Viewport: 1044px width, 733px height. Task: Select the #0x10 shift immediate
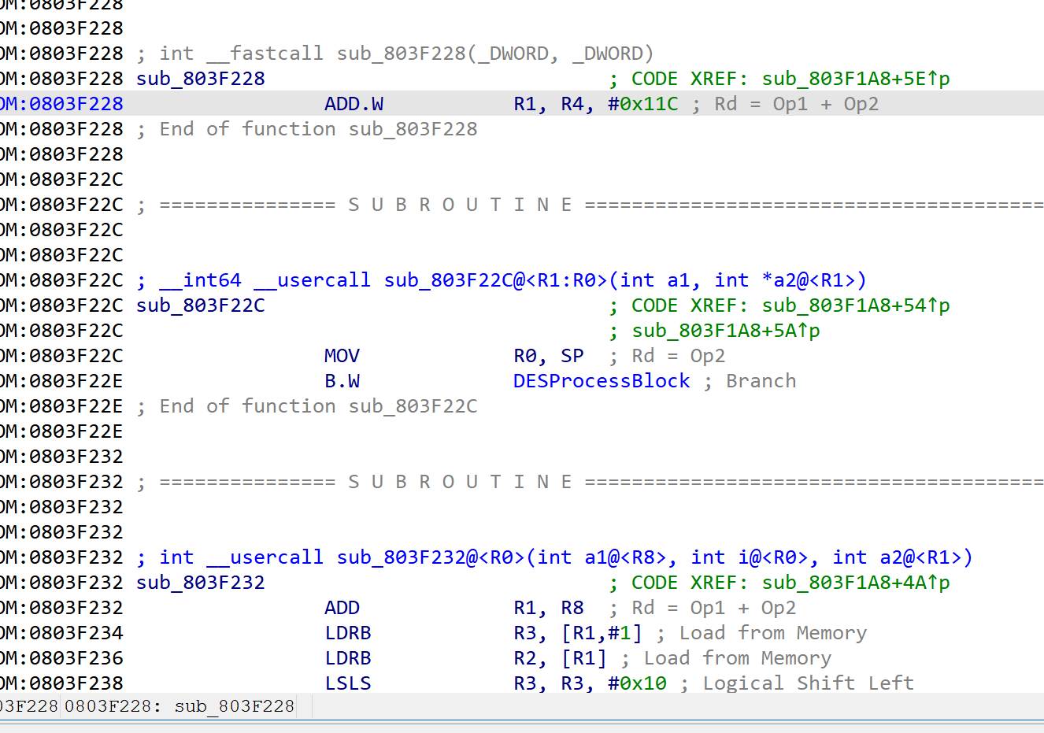click(637, 683)
